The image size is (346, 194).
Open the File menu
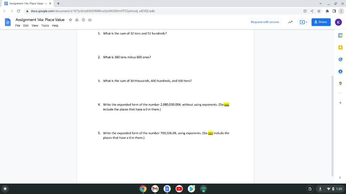coord(18,26)
